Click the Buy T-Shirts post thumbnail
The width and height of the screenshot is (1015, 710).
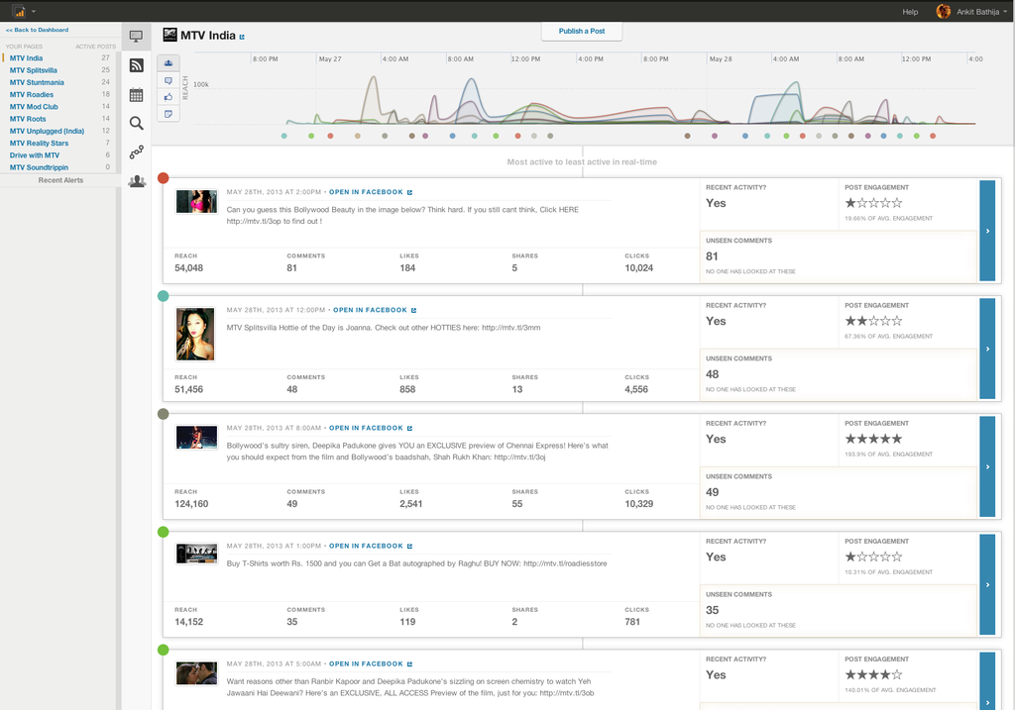[x=196, y=555]
